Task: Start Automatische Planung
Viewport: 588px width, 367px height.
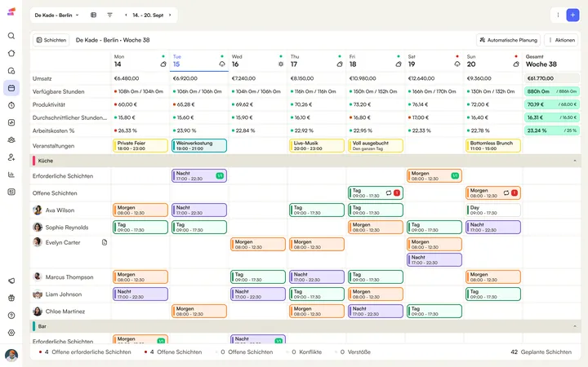Action: click(x=508, y=40)
